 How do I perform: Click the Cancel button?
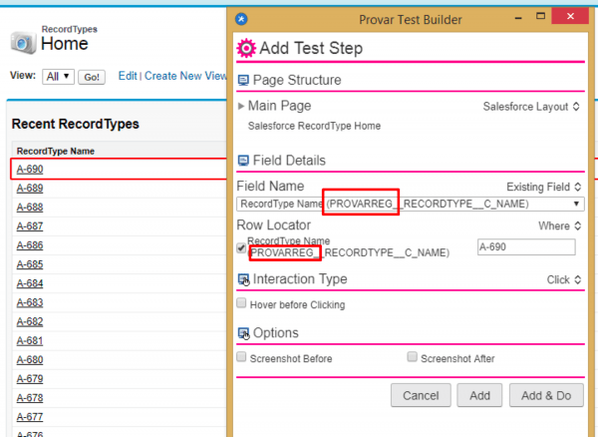[421, 395]
